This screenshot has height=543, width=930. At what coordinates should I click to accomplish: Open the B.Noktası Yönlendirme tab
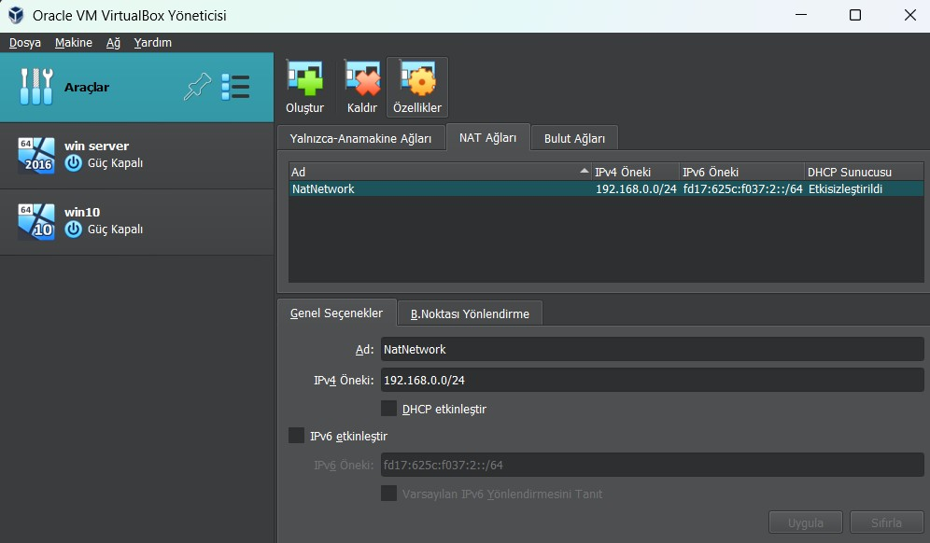click(470, 313)
